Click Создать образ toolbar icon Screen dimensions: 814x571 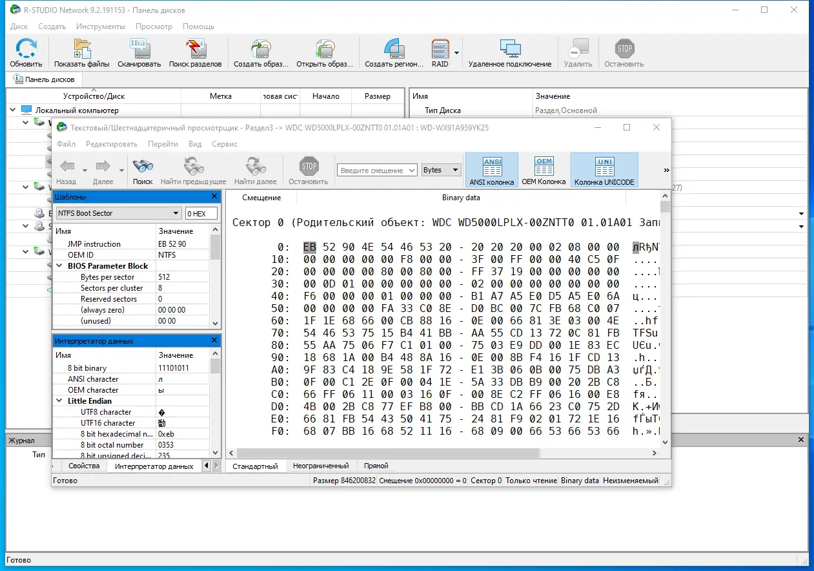[261, 48]
